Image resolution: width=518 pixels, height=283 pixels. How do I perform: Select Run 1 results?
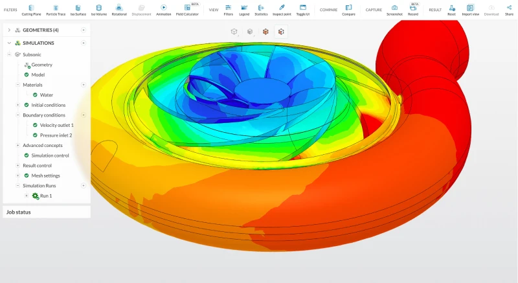(x=46, y=196)
